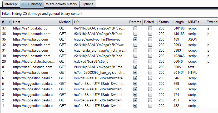Select HTML MIME type cell
218x113 pixels.
click(193, 72)
